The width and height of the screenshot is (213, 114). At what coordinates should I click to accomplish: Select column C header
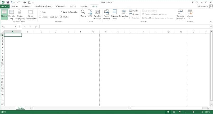[x=41, y=32]
